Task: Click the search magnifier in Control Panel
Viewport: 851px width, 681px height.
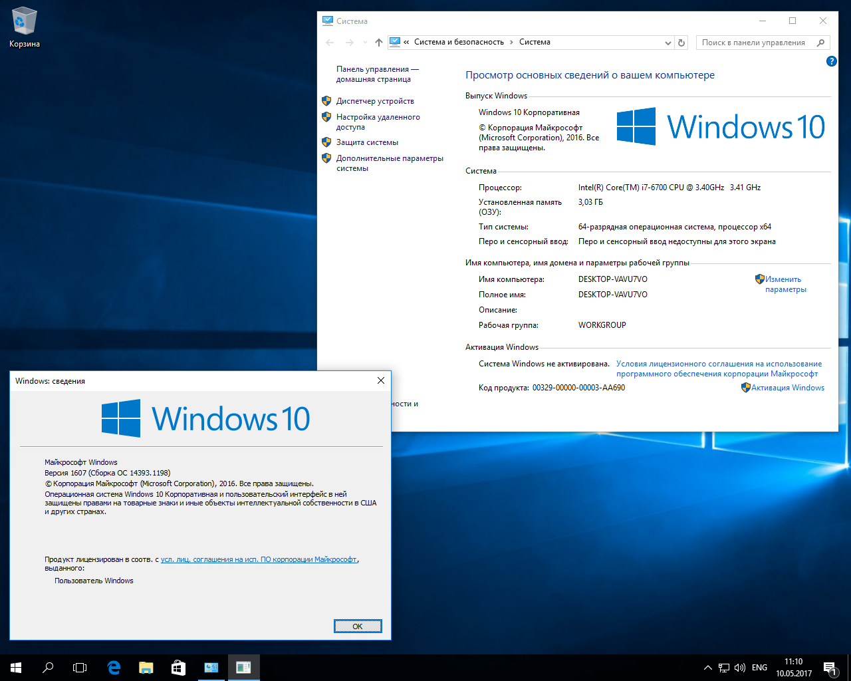Action: coord(821,43)
